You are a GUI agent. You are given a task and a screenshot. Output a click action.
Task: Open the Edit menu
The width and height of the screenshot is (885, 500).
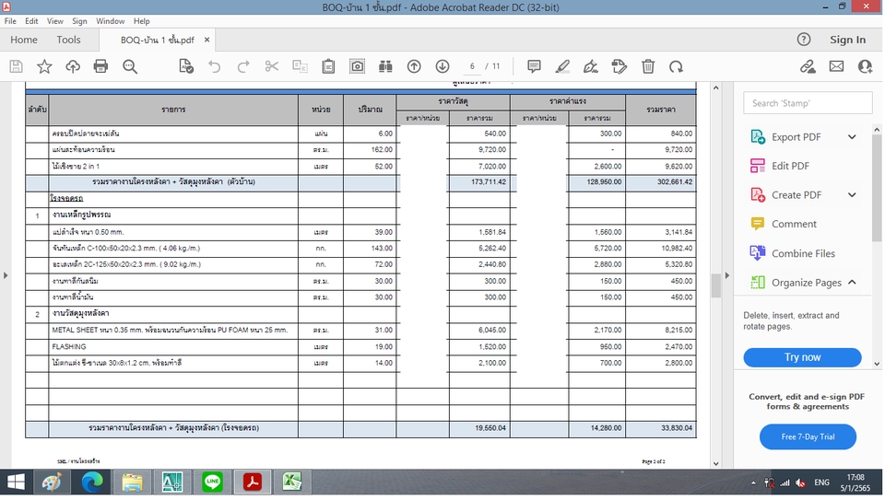pos(31,21)
